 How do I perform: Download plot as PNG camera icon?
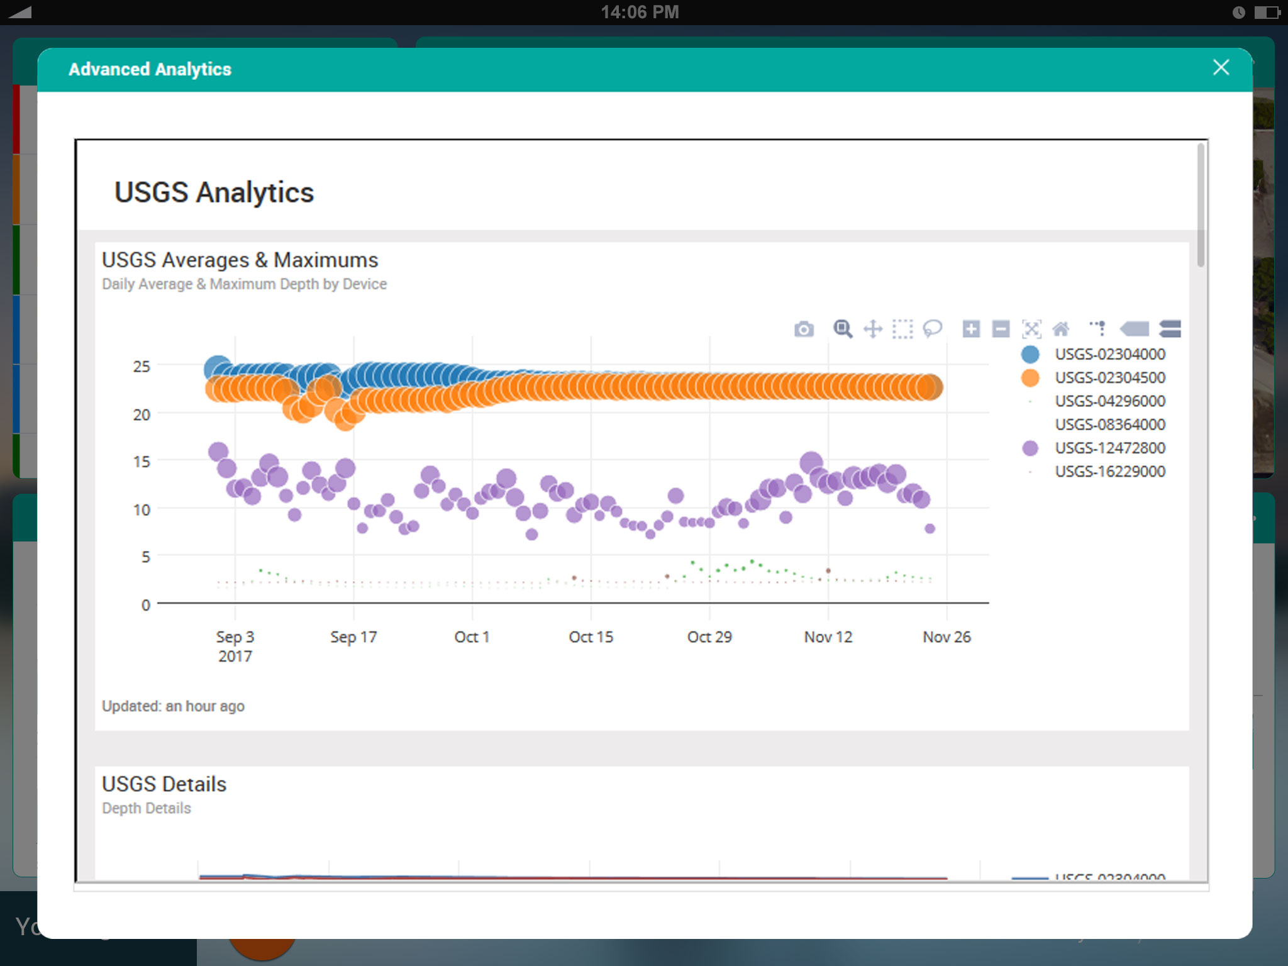pyautogui.click(x=804, y=329)
